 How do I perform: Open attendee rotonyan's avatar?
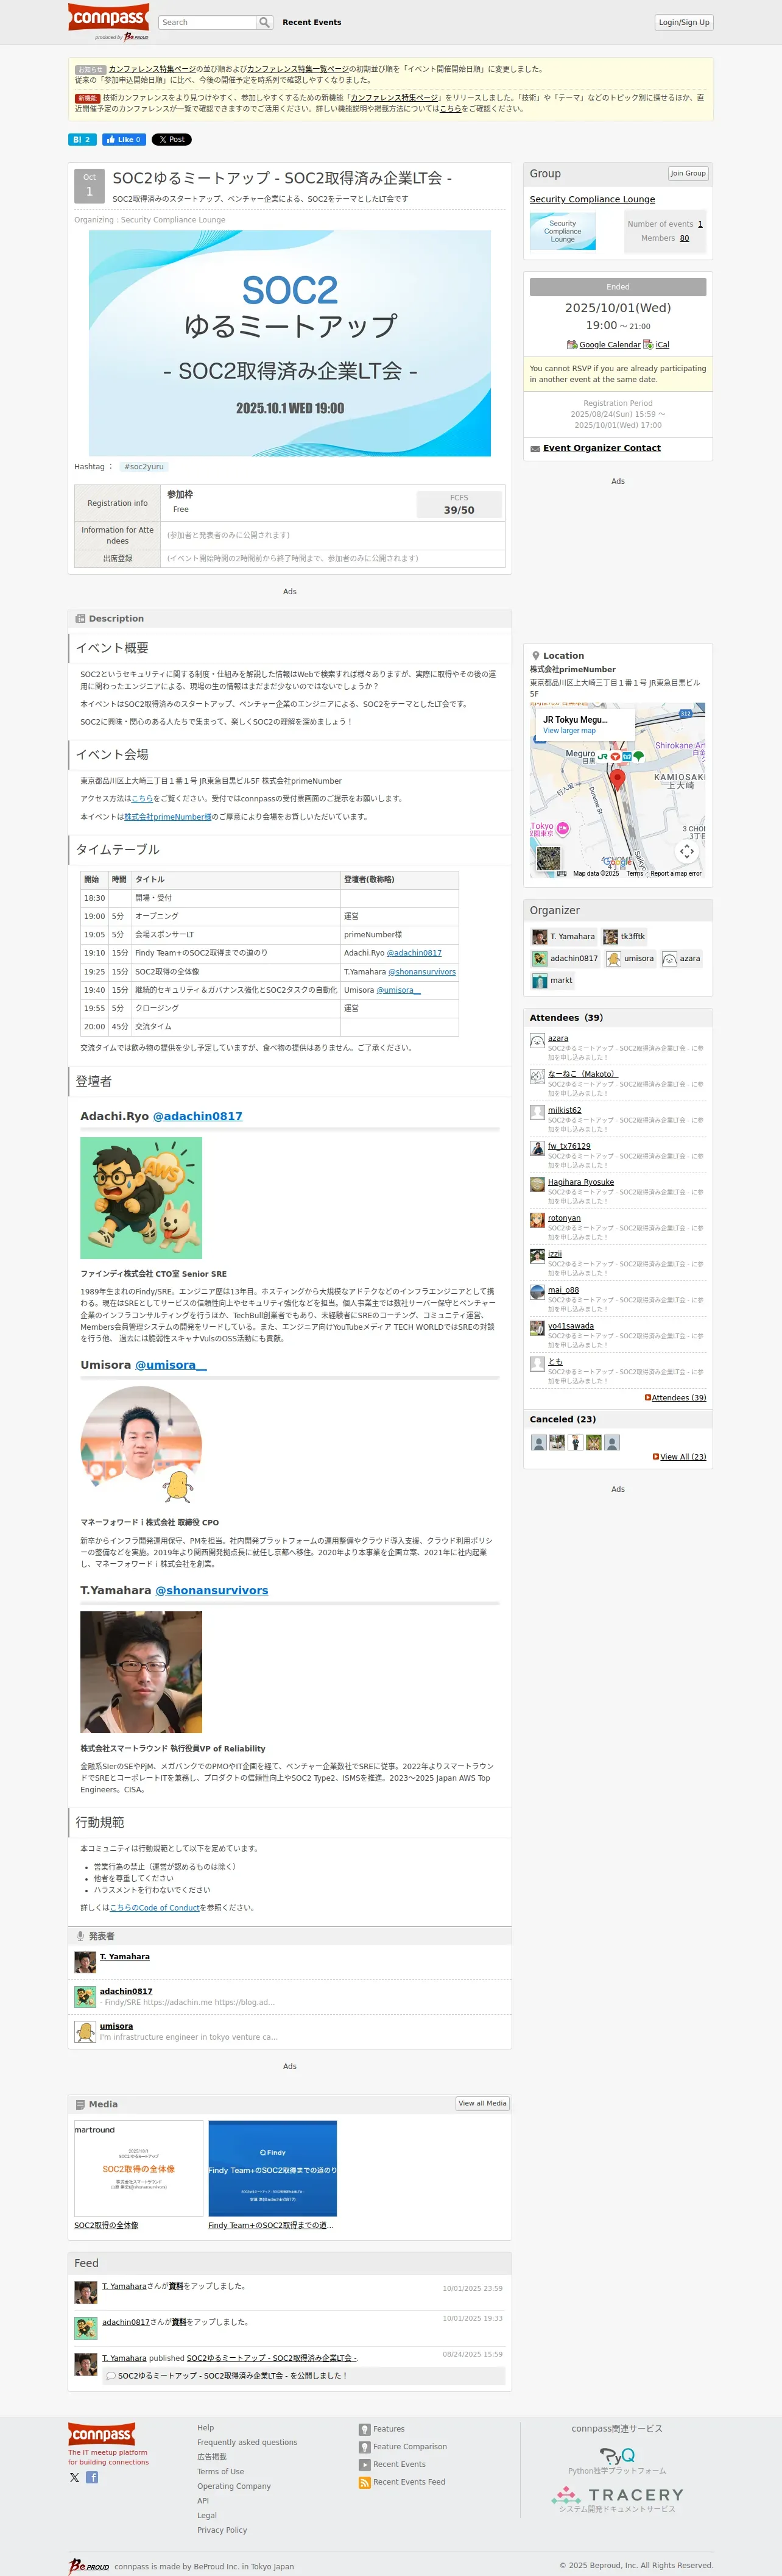point(537,1220)
